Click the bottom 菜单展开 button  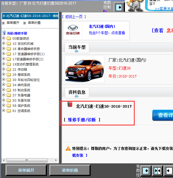coord(26,170)
